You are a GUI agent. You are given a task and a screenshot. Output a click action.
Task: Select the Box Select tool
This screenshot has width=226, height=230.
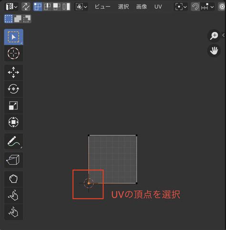pos(13,37)
